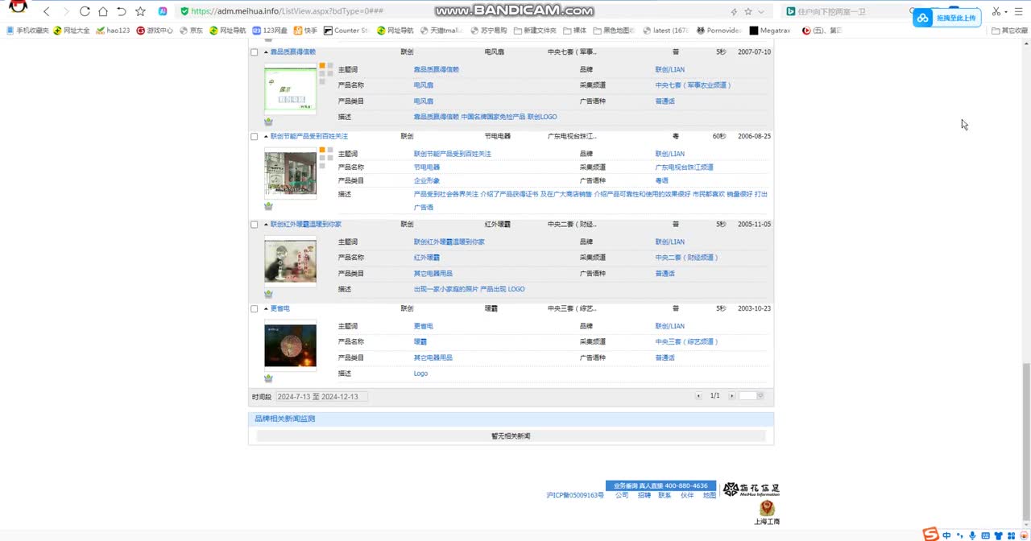Click the blue cloud upload button

coord(946,18)
